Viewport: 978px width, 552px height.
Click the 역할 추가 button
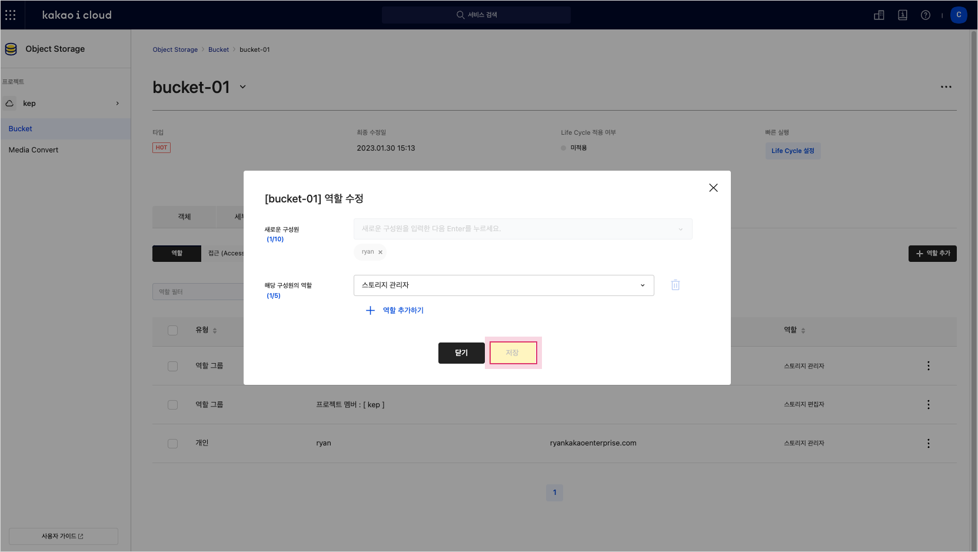click(x=933, y=254)
